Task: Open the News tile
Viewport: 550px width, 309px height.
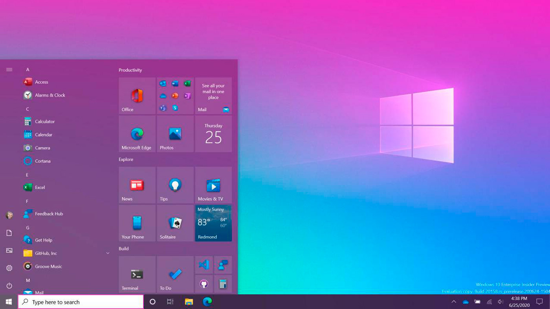Action: [137, 185]
